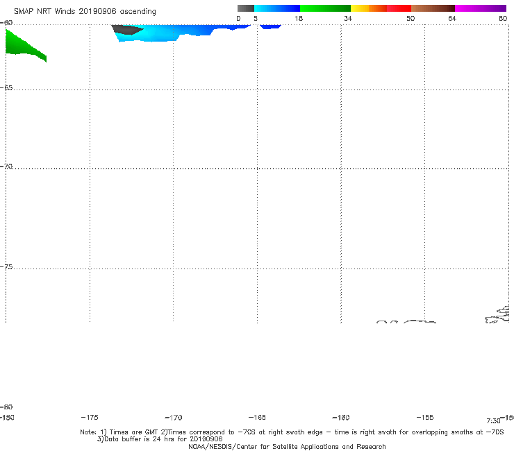Image resolution: width=514 pixels, height=451 pixels.
Task: Click the colorbar value label 0 under gray
Action: pos(238,19)
